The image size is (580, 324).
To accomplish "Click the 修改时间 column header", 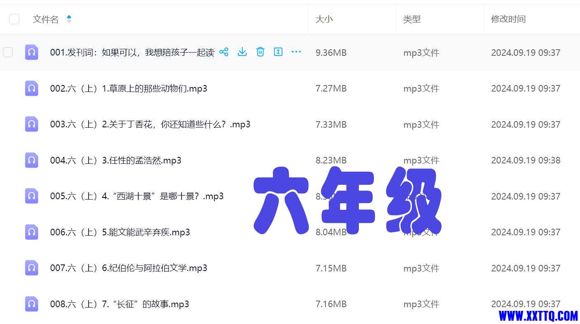I will coord(508,19).
